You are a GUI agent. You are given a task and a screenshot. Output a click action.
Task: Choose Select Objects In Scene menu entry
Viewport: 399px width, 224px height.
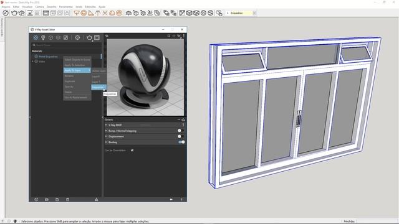(77, 60)
